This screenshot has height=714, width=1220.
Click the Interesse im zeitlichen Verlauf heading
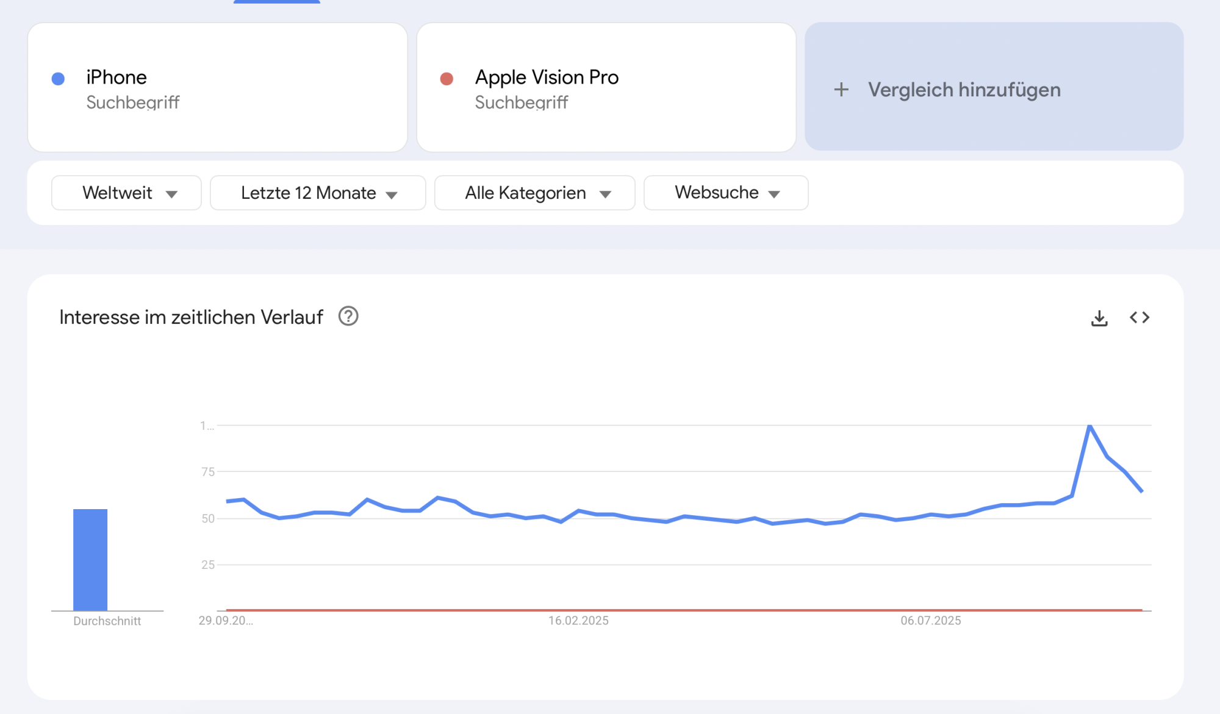pos(191,317)
